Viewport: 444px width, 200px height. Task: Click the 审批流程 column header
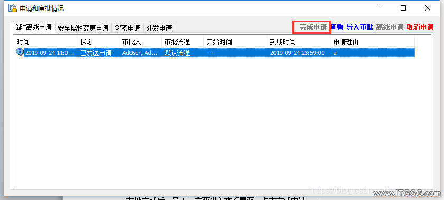click(182, 42)
